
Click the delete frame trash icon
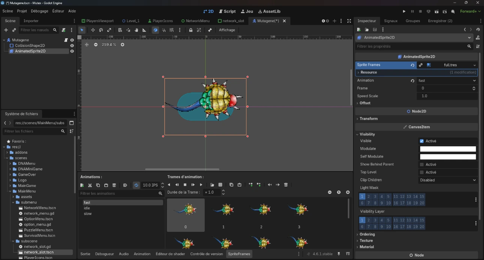tap(286, 185)
